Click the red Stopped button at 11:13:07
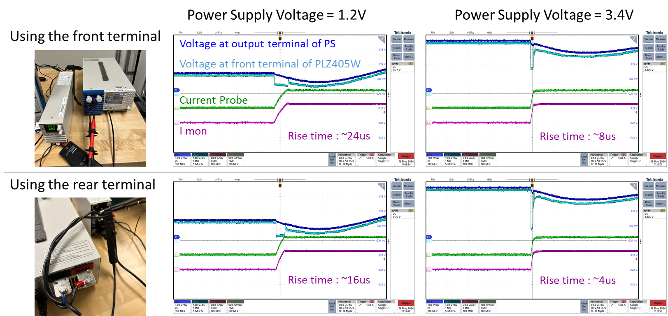The width and height of the screenshot is (668, 316). 406,303
